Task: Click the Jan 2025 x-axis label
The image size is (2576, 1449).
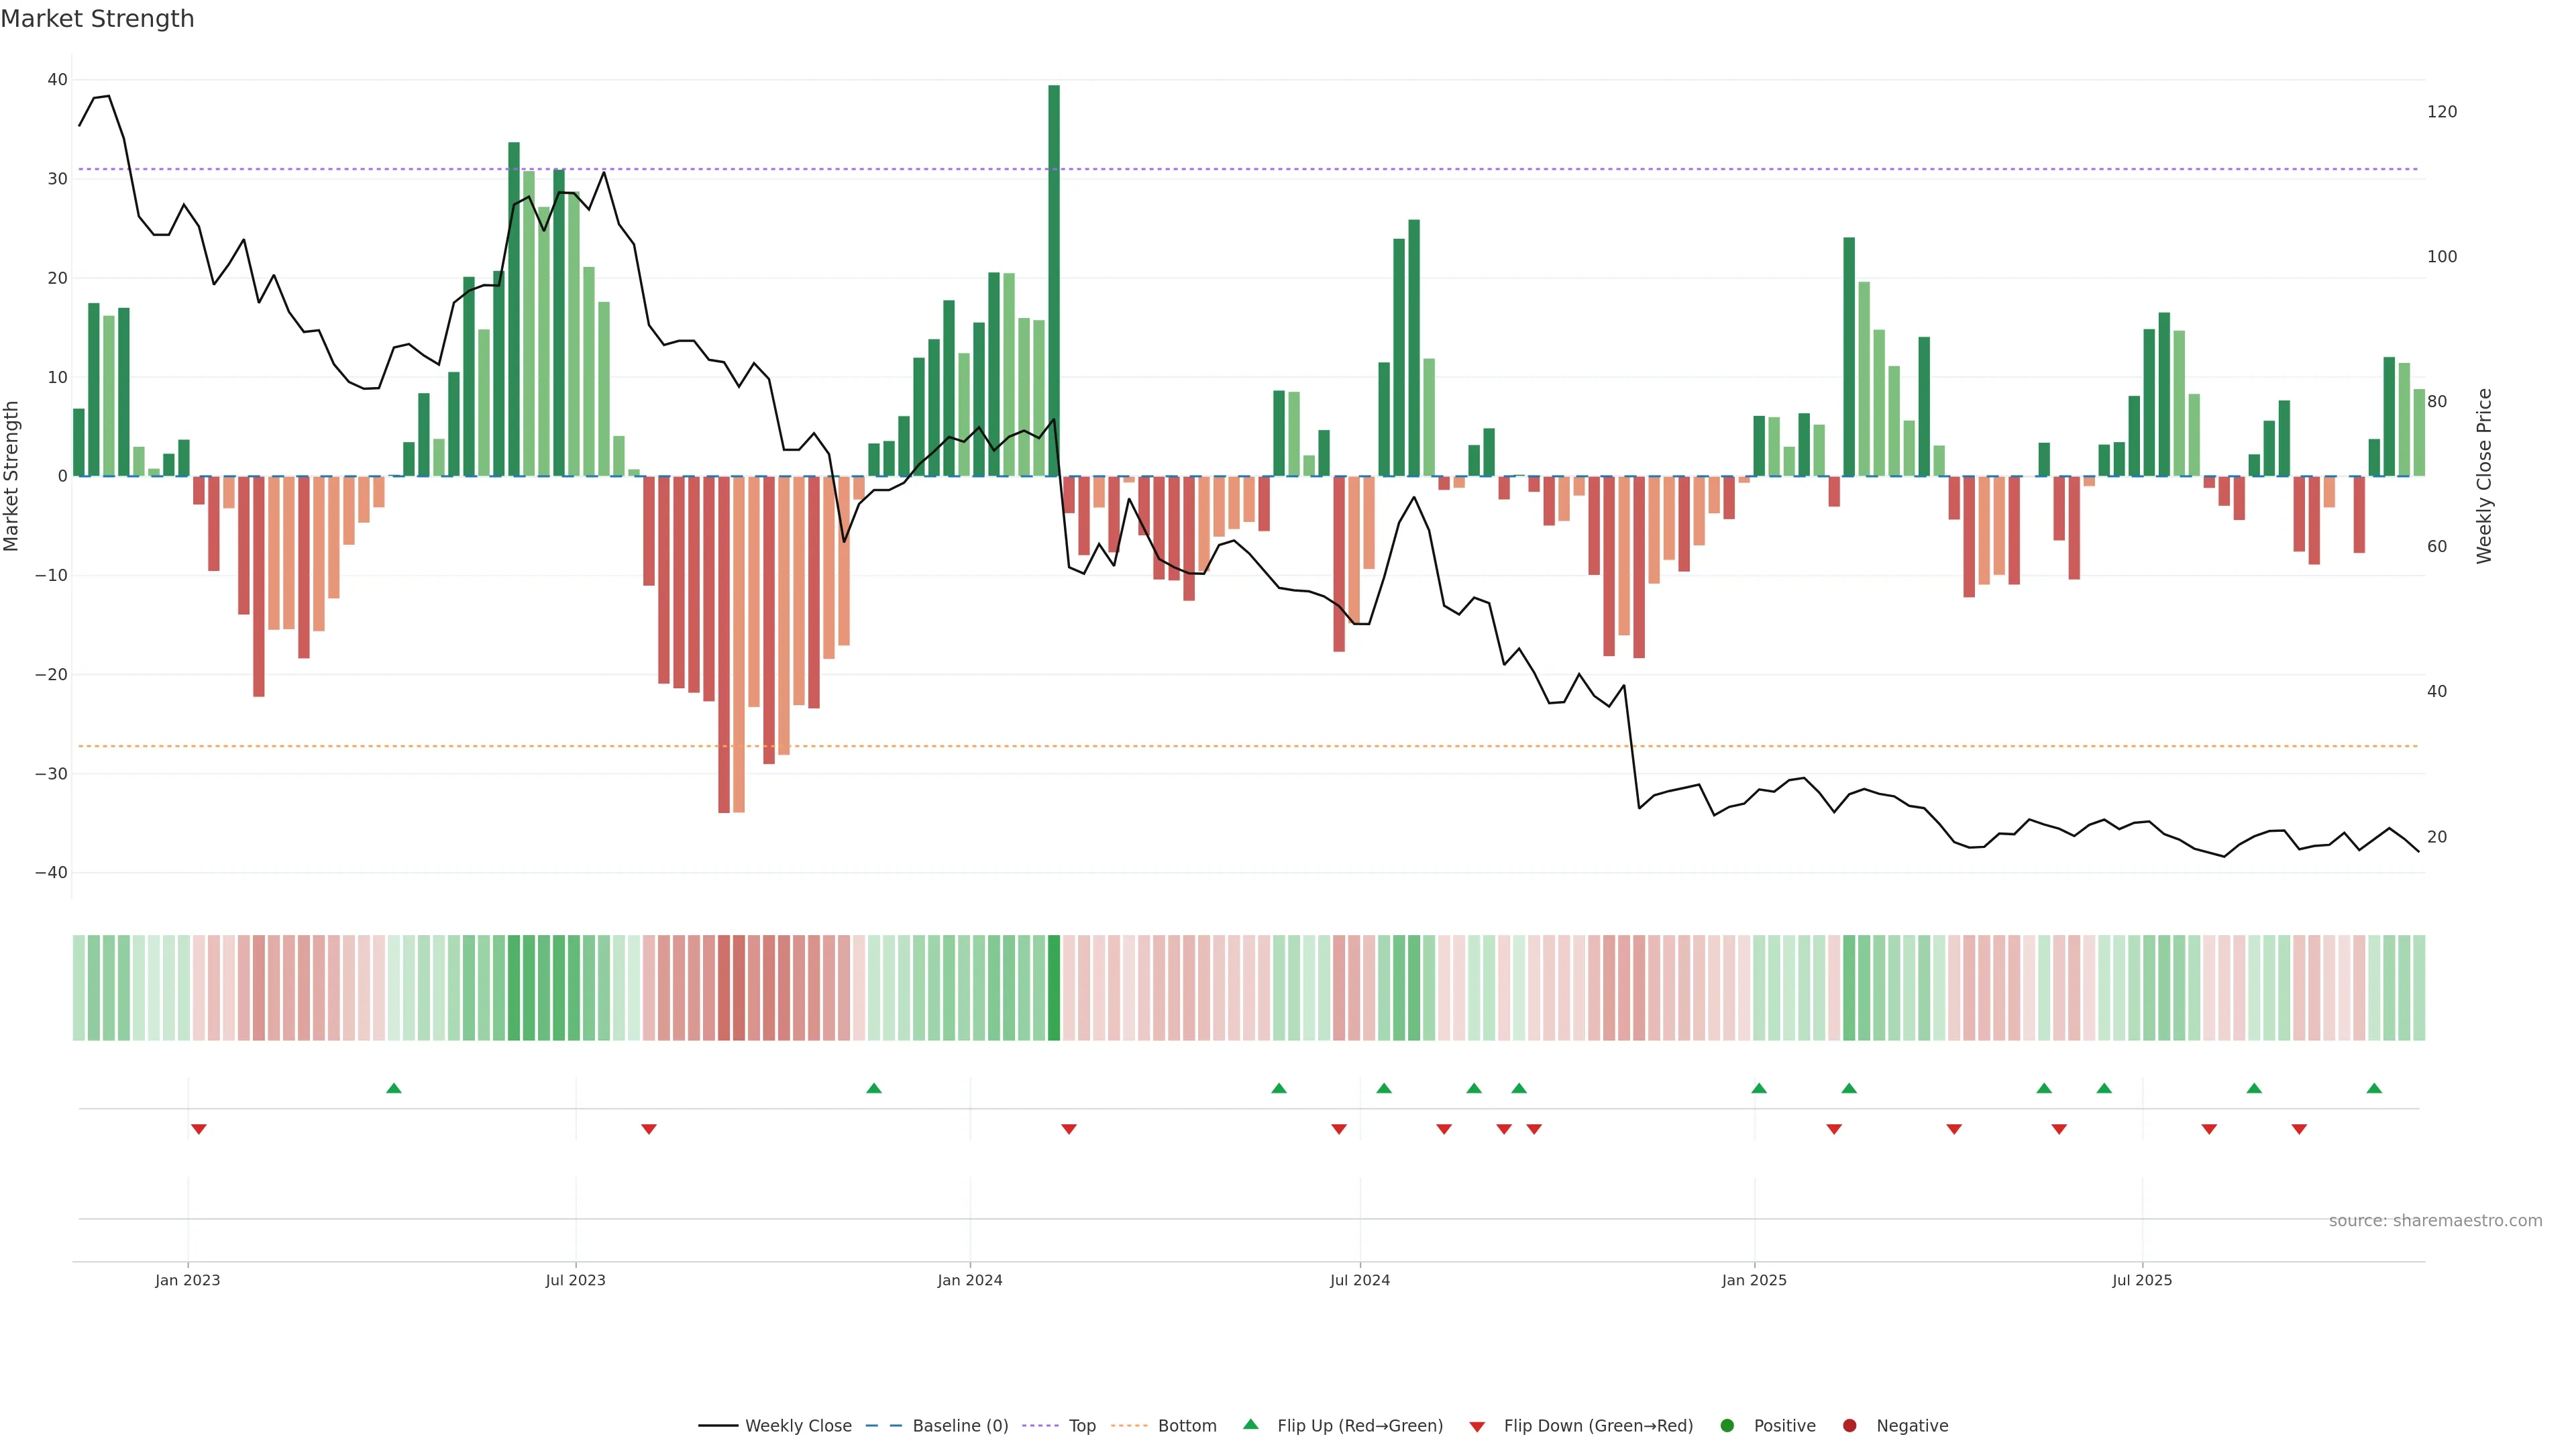Action: click(1754, 1280)
